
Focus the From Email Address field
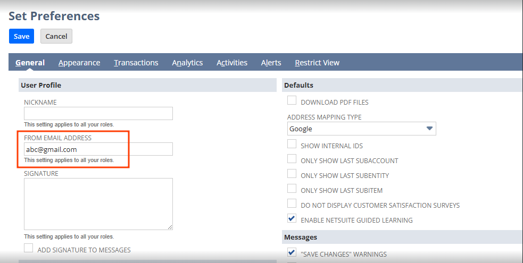click(x=98, y=149)
